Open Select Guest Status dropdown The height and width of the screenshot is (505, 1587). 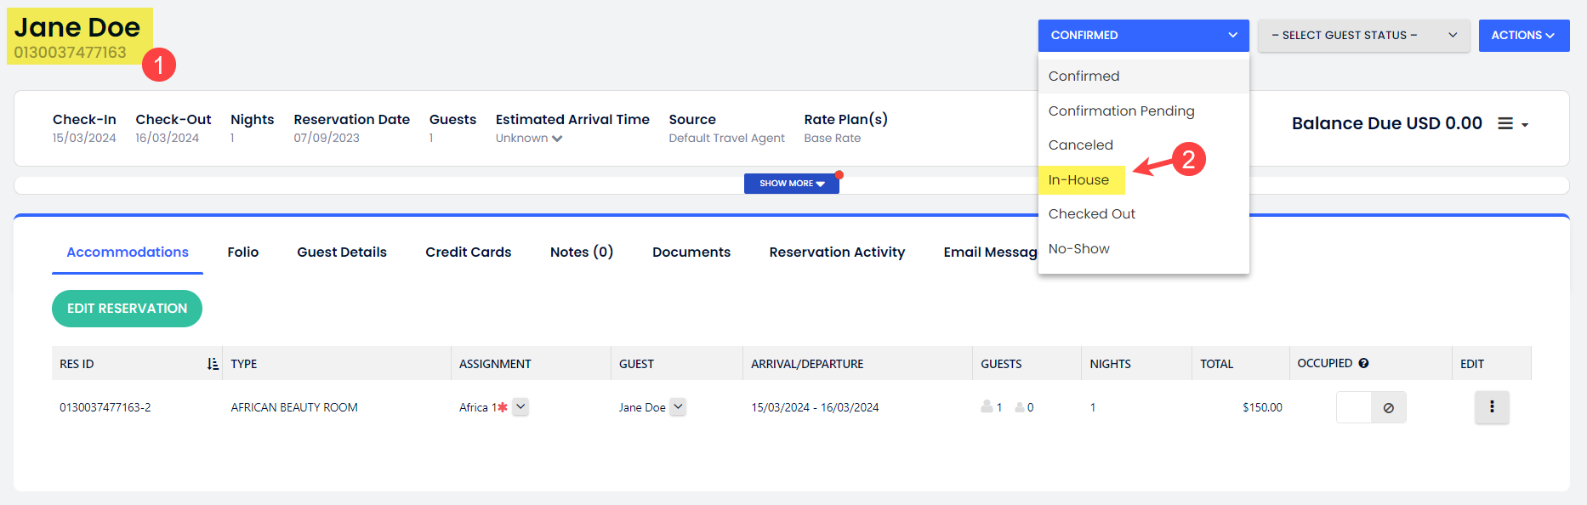click(1362, 36)
